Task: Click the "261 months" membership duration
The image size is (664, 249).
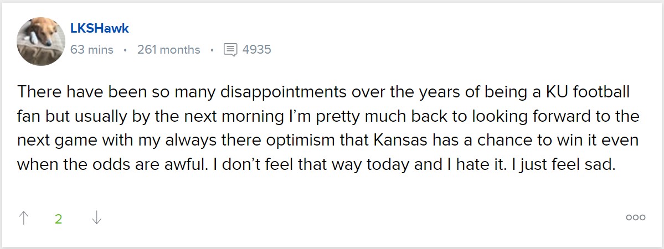Action: tap(168, 50)
